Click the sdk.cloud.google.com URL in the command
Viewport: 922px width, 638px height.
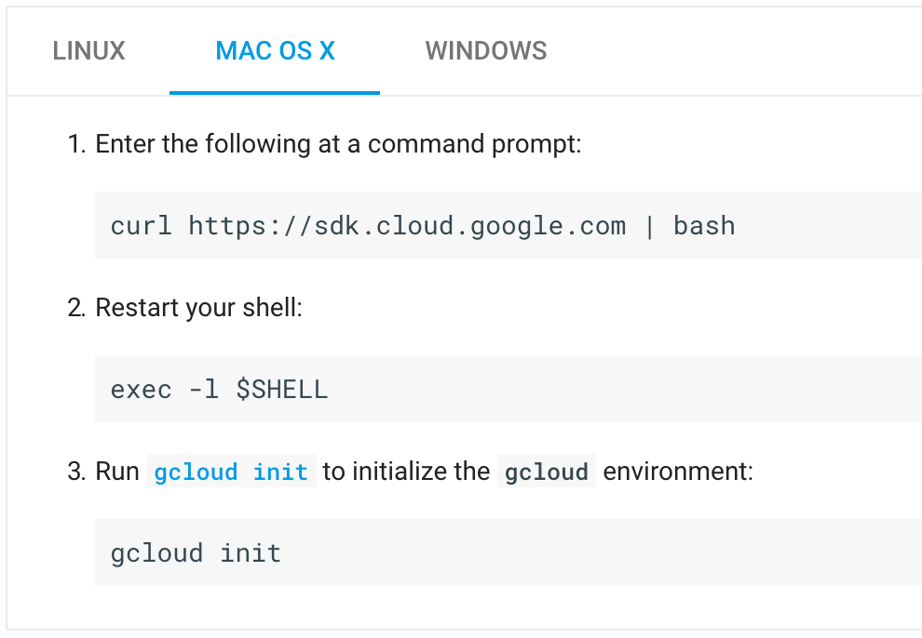tap(407, 226)
